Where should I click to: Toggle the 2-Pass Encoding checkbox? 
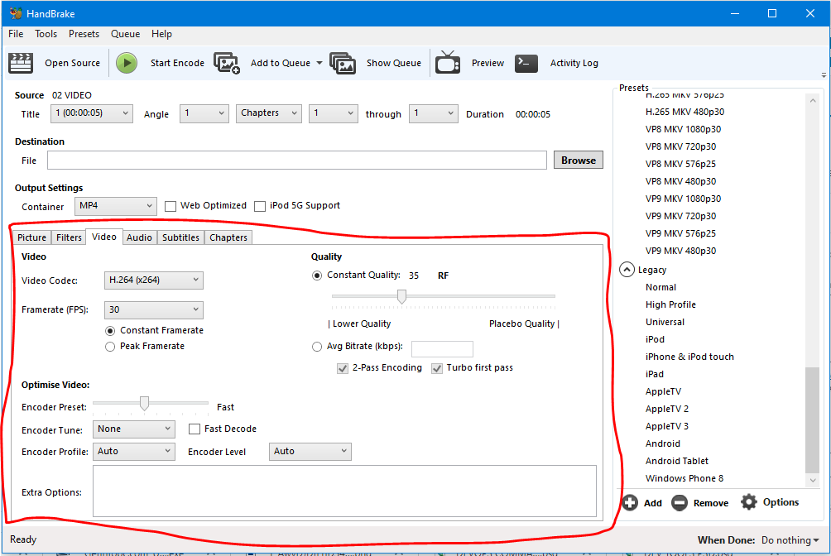[x=343, y=368]
